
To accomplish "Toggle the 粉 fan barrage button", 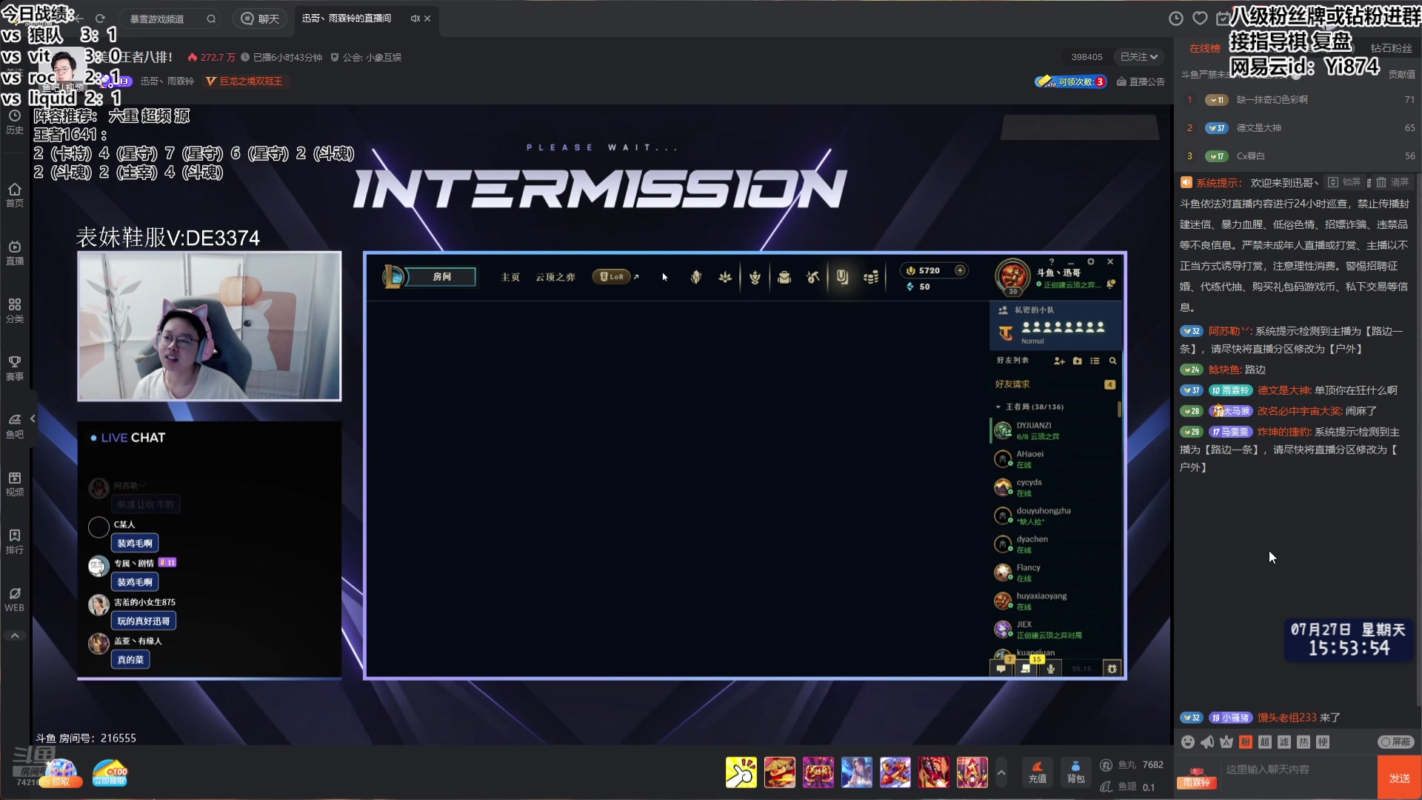I will [1246, 741].
